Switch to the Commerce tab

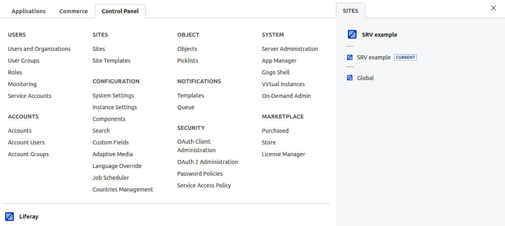73,11
